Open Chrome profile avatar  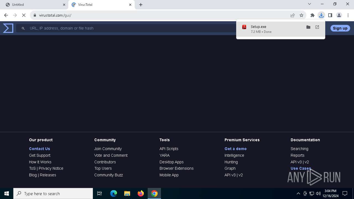click(339, 15)
